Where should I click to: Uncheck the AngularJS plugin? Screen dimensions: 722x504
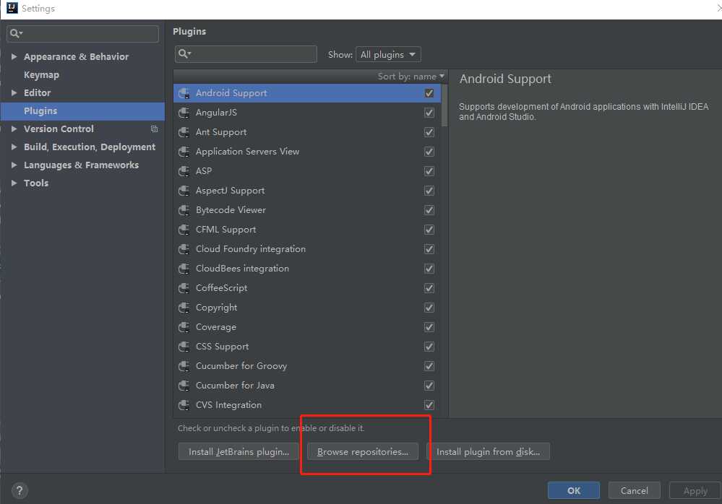(429, 113)
